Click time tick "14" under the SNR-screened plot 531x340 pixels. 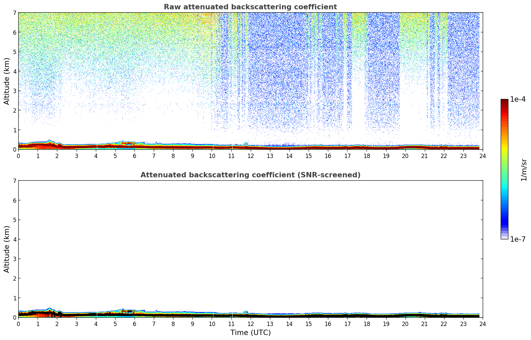[x=289, y=324]
